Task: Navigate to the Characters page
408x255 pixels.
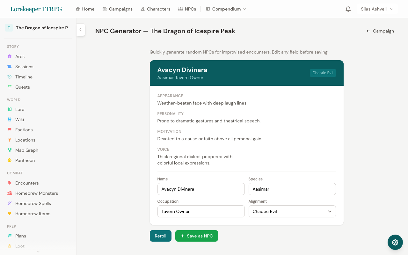Action: [x=155, y=9]
